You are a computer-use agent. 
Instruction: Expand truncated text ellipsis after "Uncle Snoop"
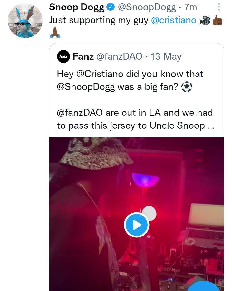point(211,126)
